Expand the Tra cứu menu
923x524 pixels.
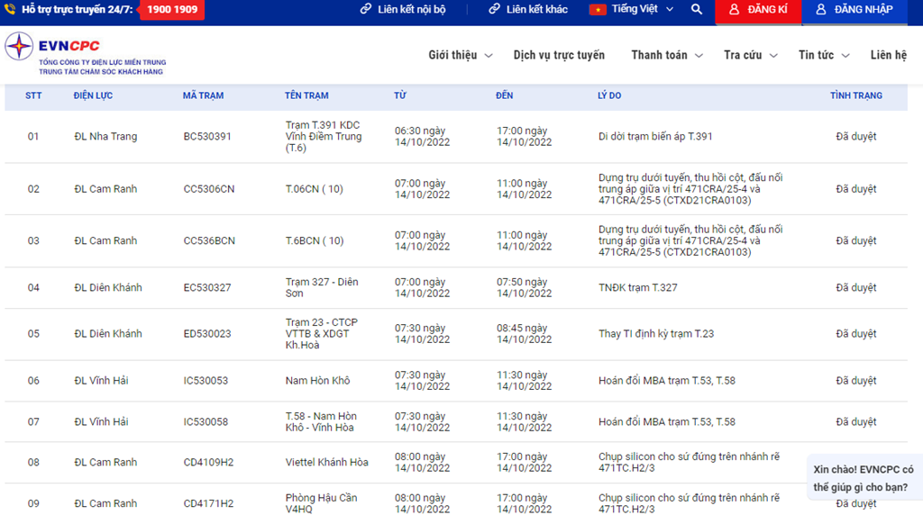(750, 55)
